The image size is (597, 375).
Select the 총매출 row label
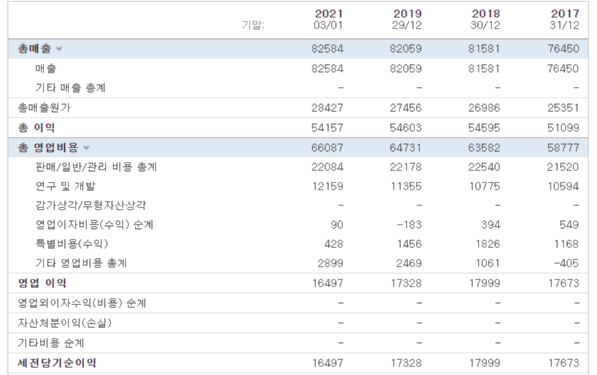point(34,48)
